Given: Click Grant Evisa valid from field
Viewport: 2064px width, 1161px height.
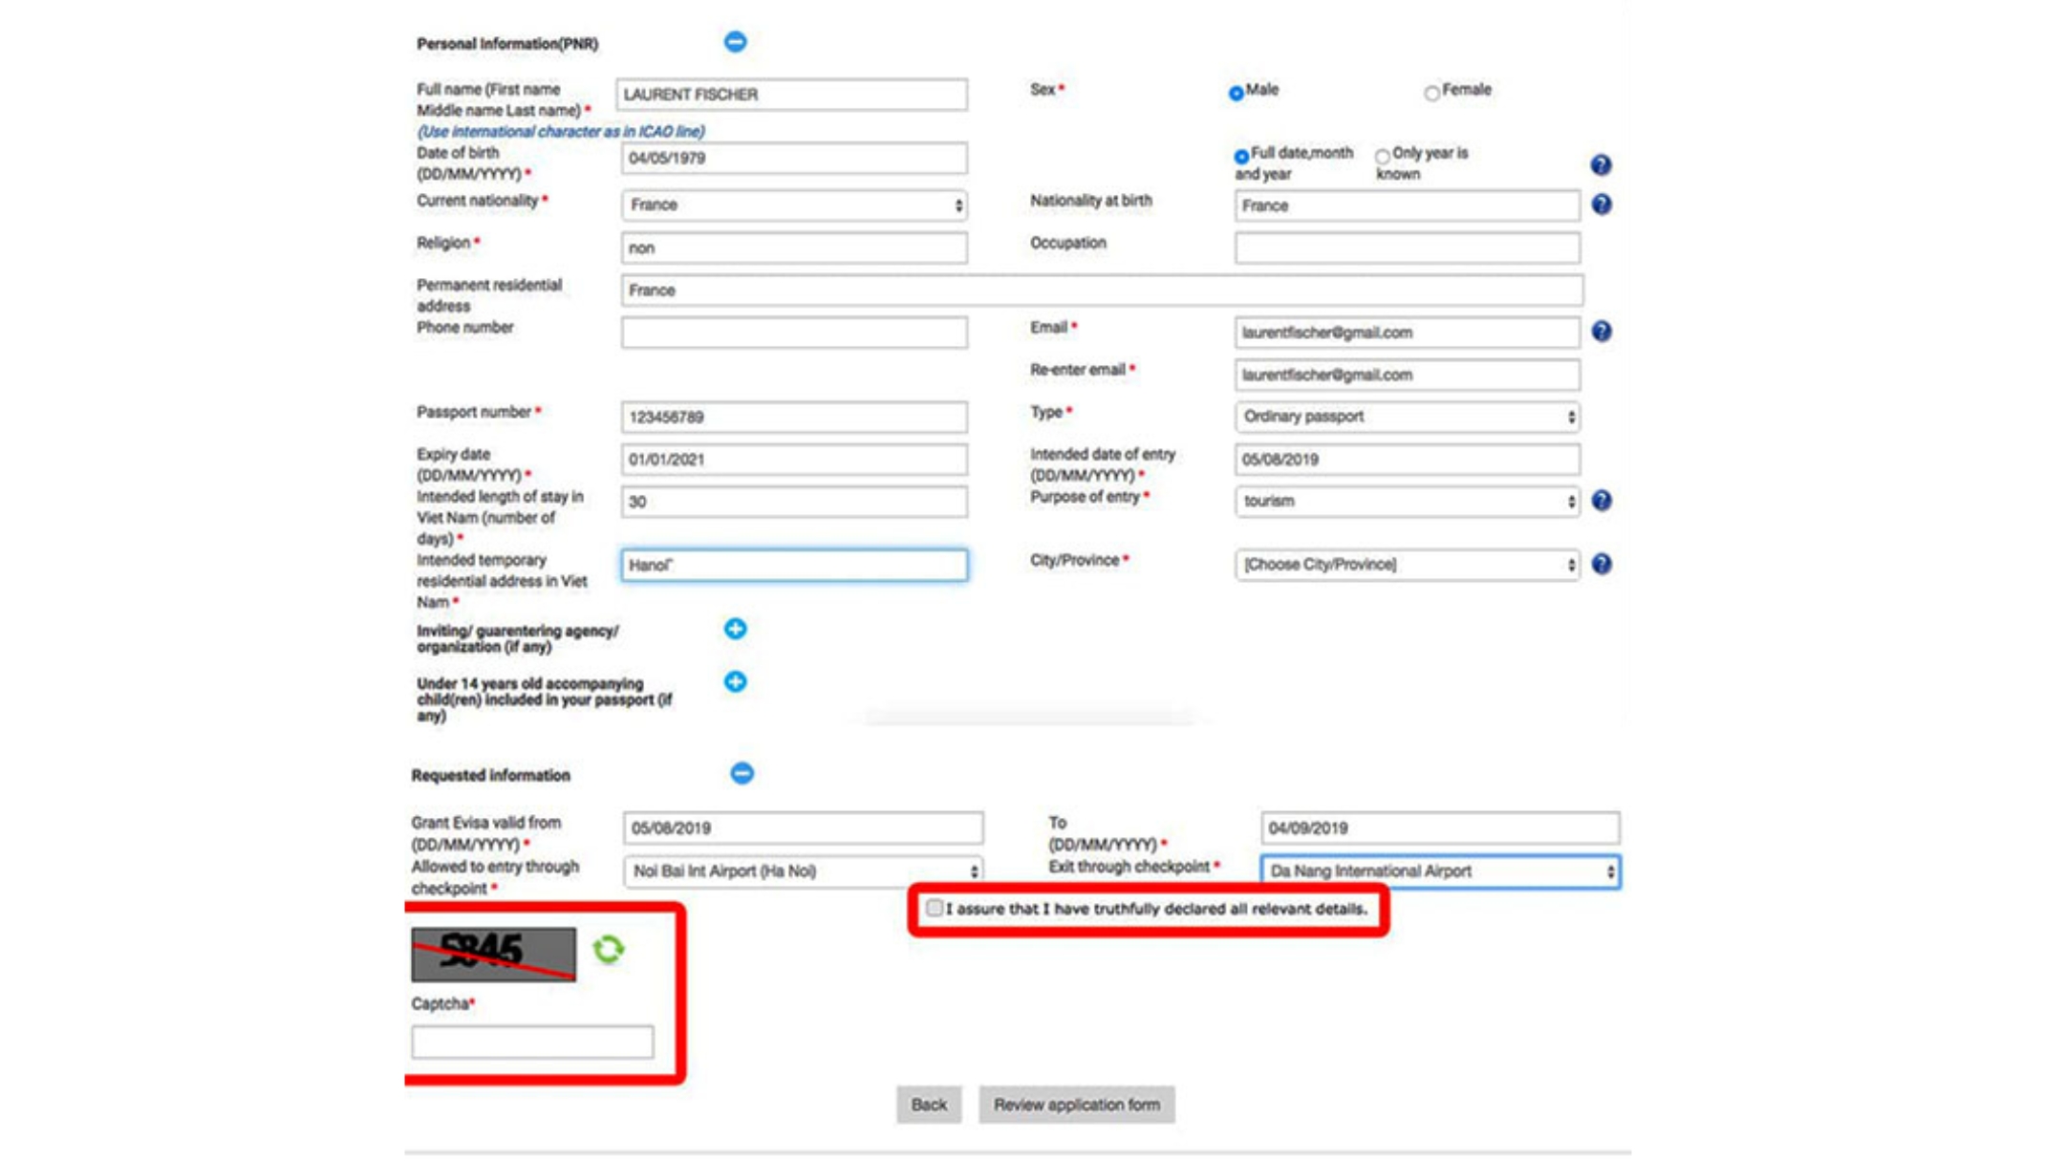Looking at the screenshot, I should click(803, 828).
